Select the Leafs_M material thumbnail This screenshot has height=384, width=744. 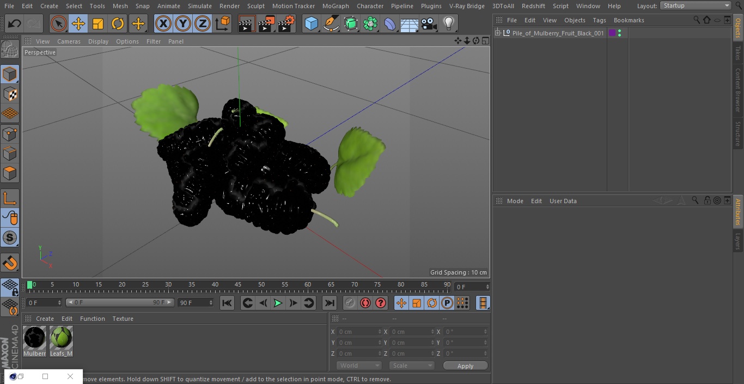[x=61, y=338]
